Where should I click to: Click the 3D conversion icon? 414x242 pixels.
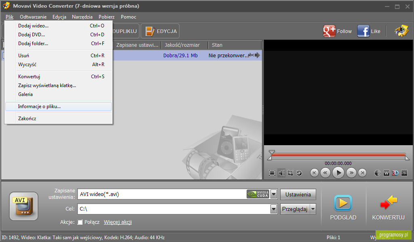[x=395, y=173]
